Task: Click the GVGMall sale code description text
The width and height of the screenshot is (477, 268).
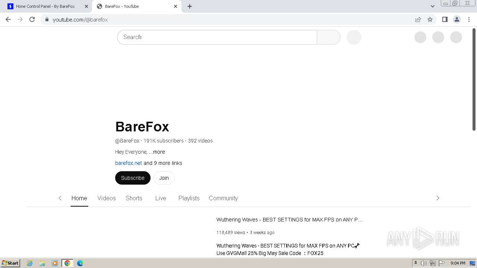Action: click(270, 253)
